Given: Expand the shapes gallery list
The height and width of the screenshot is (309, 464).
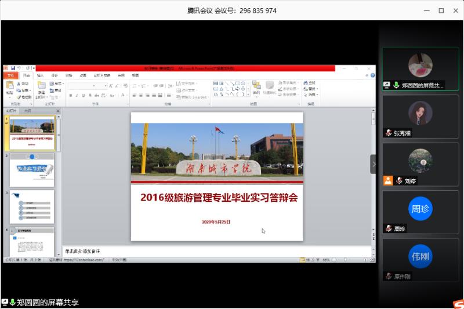Looking at the screenshot, I should point(248,94).
